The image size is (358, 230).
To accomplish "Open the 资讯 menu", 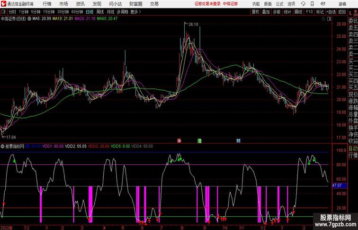I will pos(80,4).
